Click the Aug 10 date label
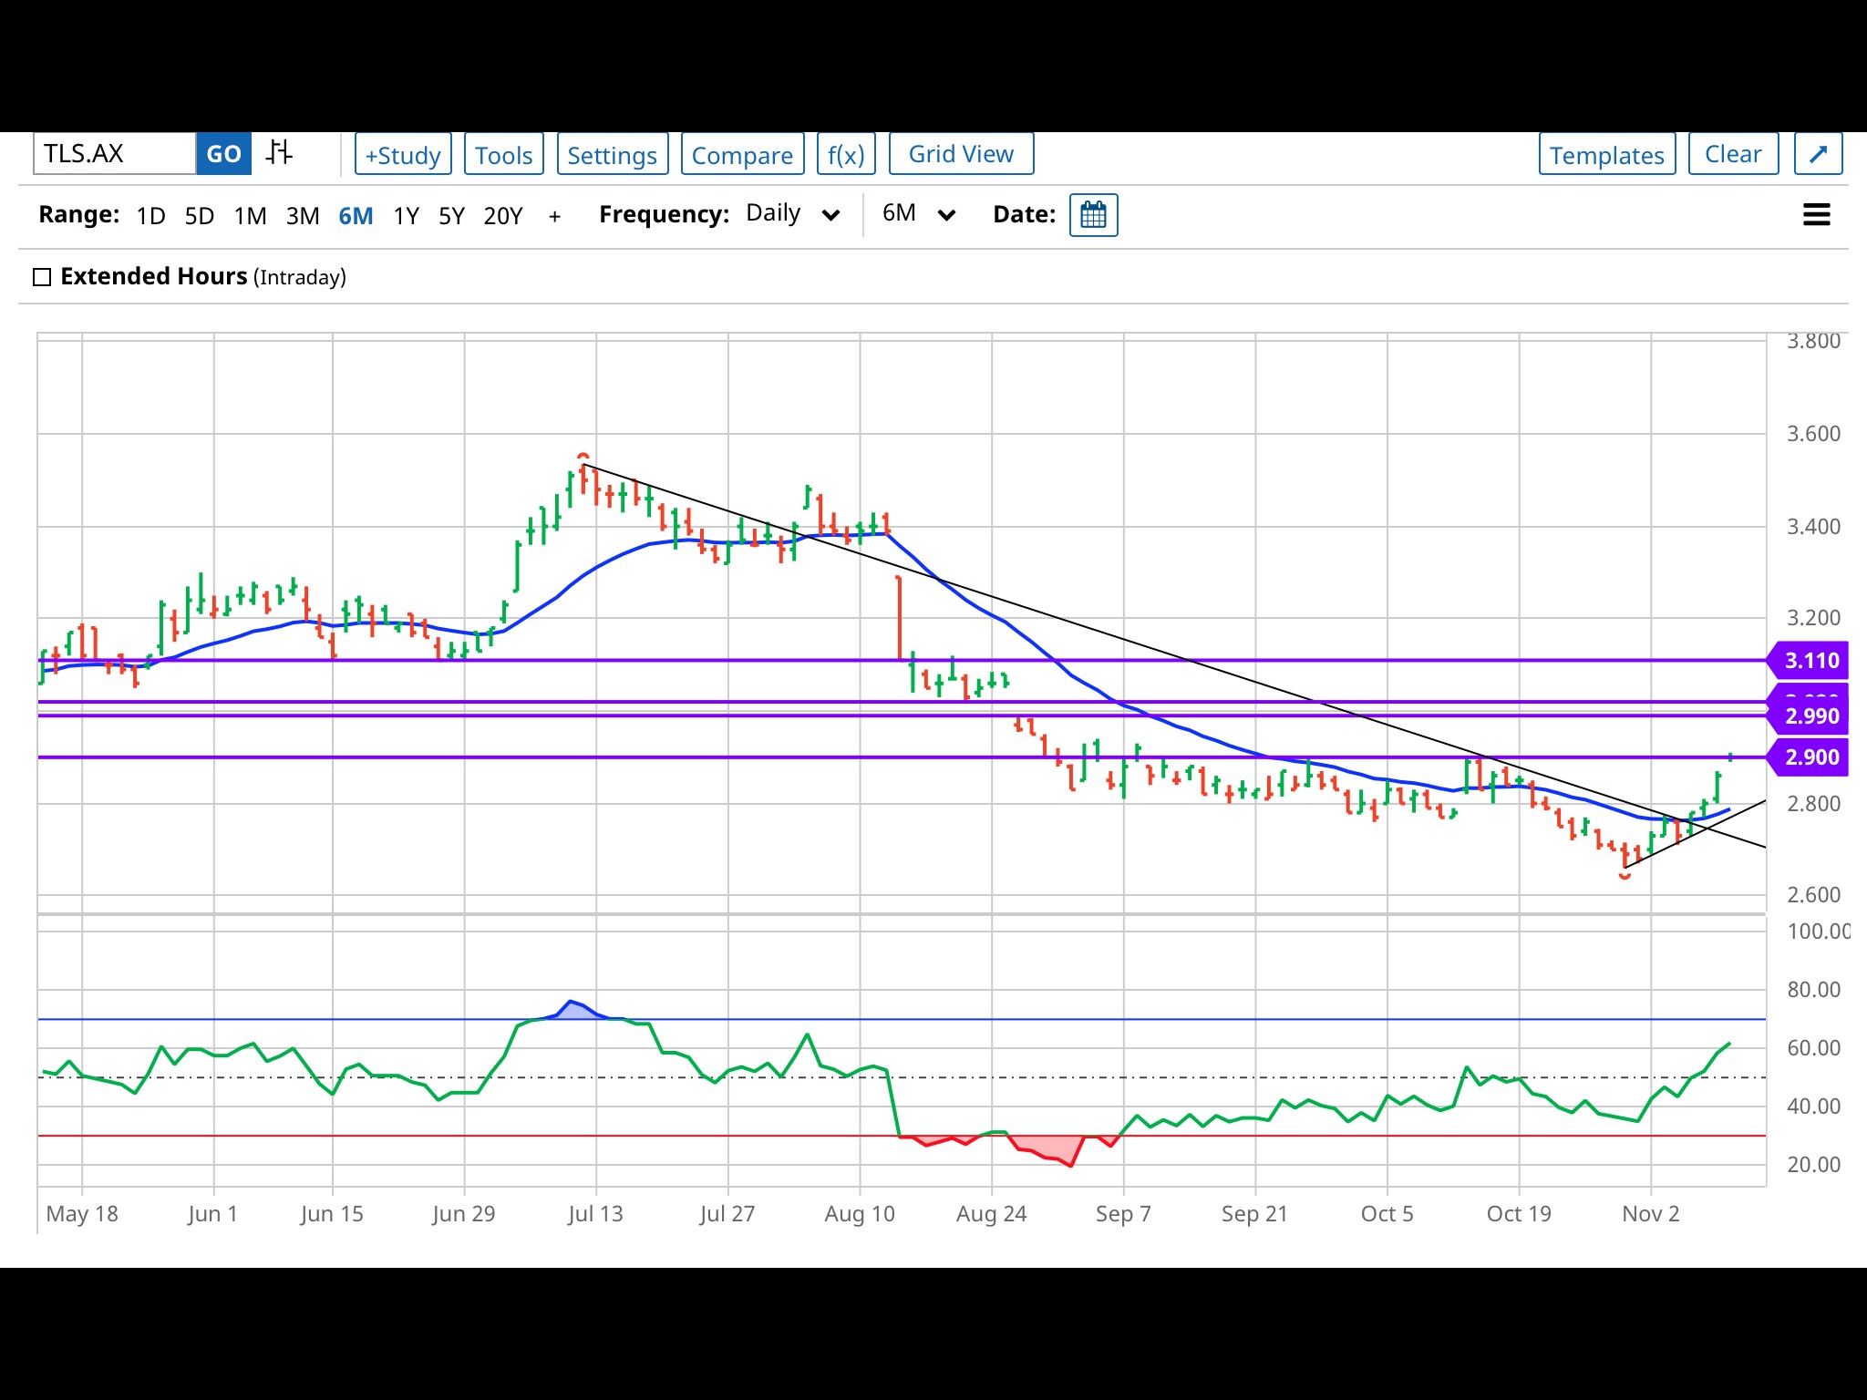This screenshot has height=1400, width=1867. click(x=860, y=1214)
